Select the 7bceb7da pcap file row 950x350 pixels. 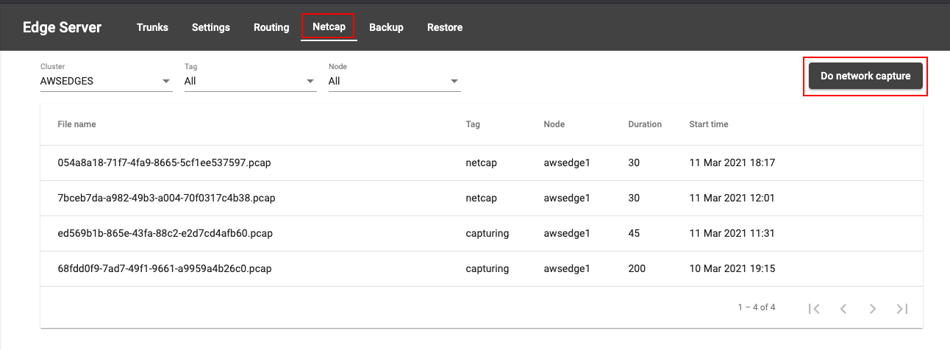pyautogui.click(x=482, y=198)
